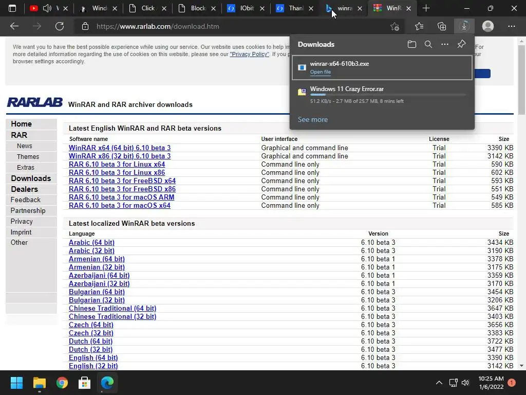View site information lock icon
Image resolution: width=526 pixels, height=395 pixels.
pyautogui.click(x=85, y=26)
